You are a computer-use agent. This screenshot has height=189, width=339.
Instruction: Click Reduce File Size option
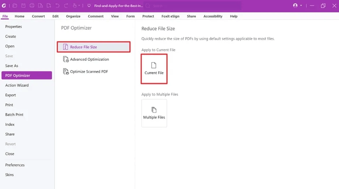pos(83,47)
